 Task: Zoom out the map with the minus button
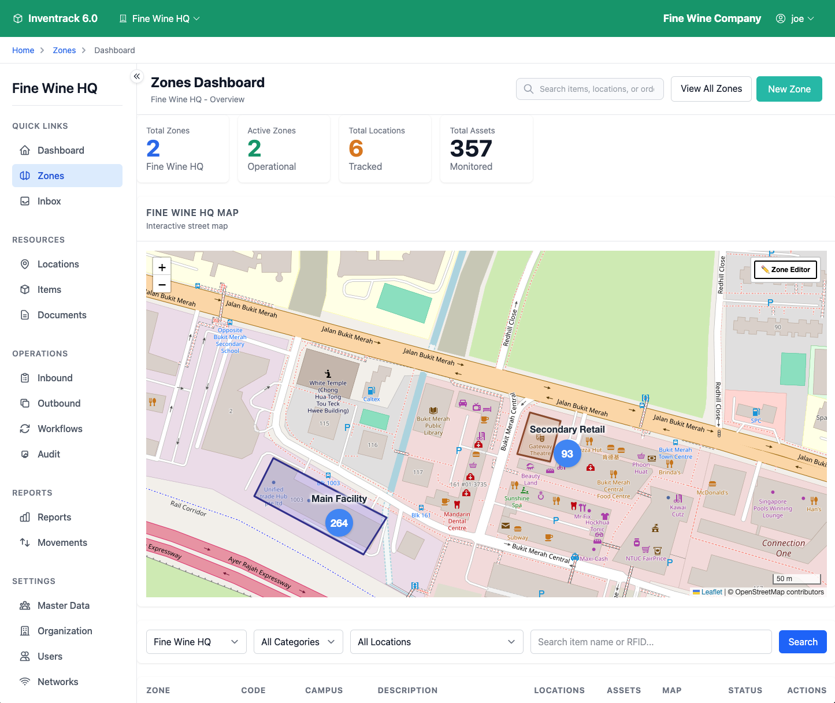(x=162, y=285)
